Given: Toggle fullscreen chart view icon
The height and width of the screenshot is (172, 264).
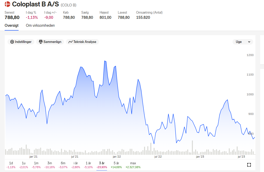Looking at the screenshot, I should coord(249,165).
